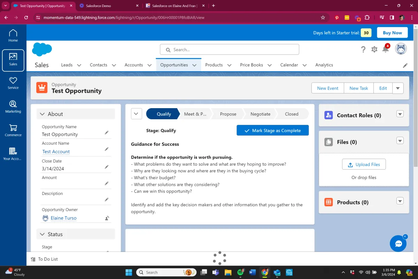
Task: Click the New Task button
Action: click(x=358, y=88)
